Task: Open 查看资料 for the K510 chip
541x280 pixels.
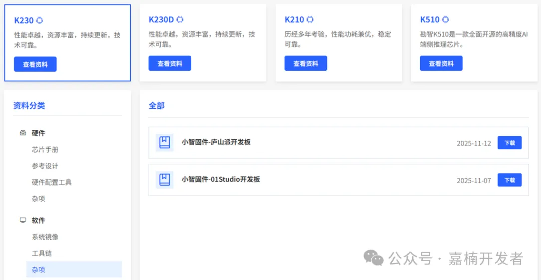Action: [441, 63]
